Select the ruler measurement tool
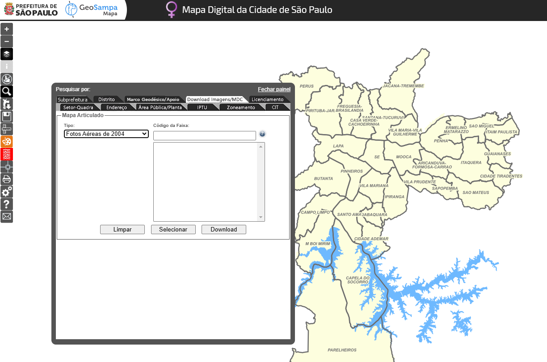The width and height of the screenshot is (547, 362). tap(7, 129)
